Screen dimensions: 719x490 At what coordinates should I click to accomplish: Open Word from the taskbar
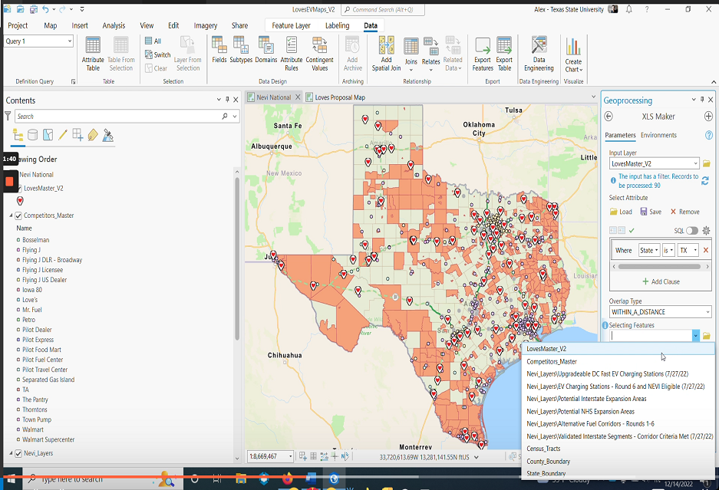coord(311,479)
